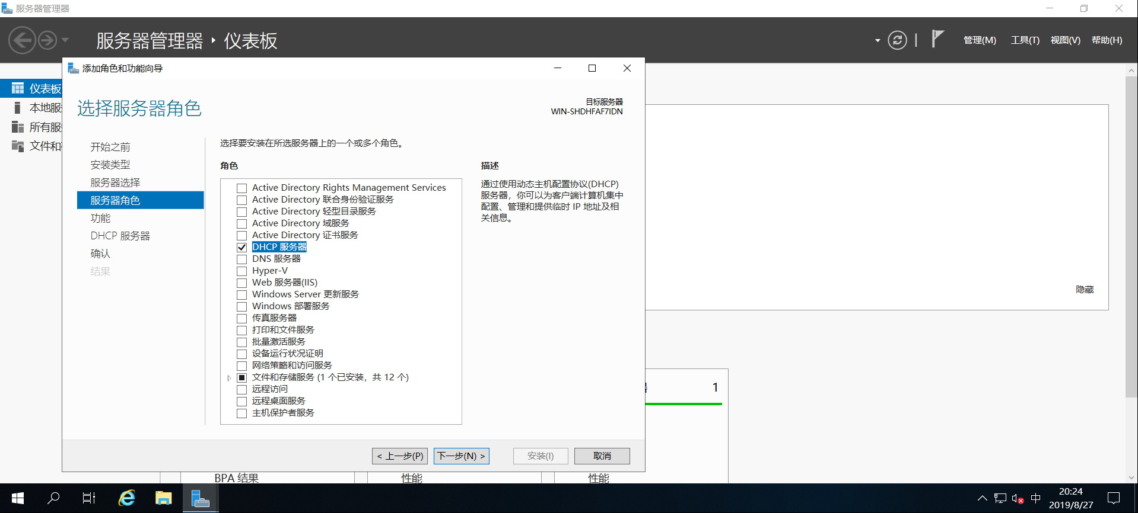
Task: Check the DNS 服务器 role
Action: tap(241, 259)
